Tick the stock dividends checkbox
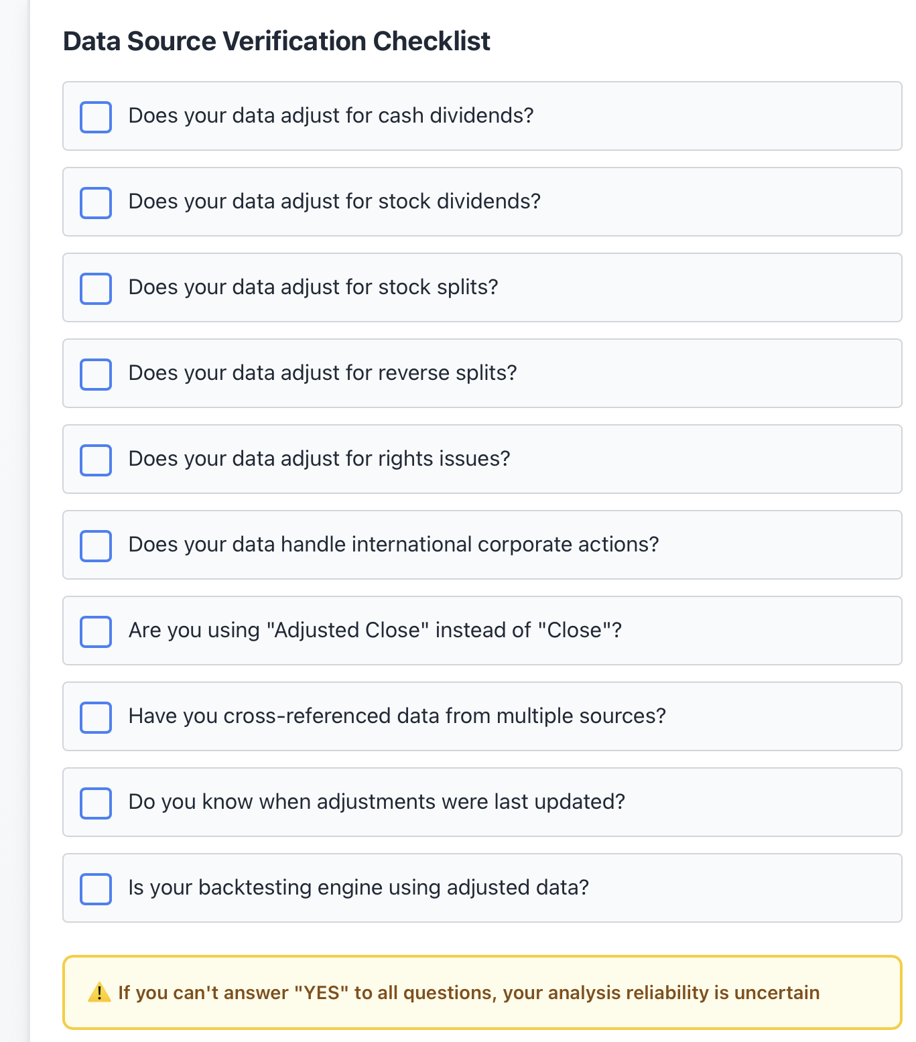 tap(96, 203)
